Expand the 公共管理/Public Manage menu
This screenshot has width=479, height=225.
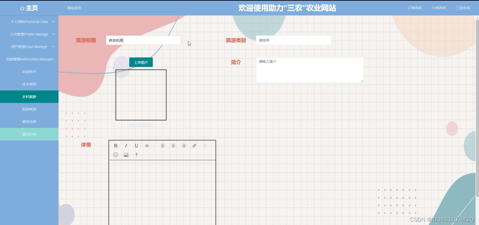click(29, 34)
